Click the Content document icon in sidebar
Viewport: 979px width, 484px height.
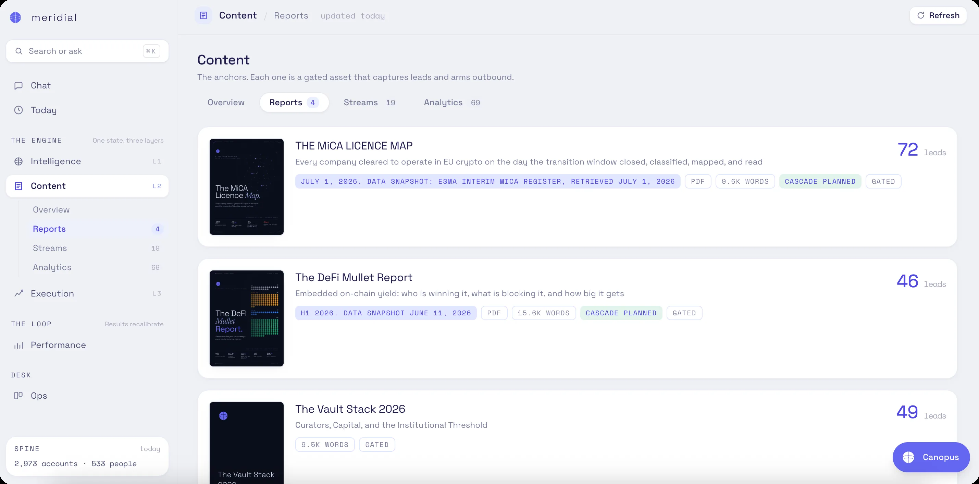[18, 186]
